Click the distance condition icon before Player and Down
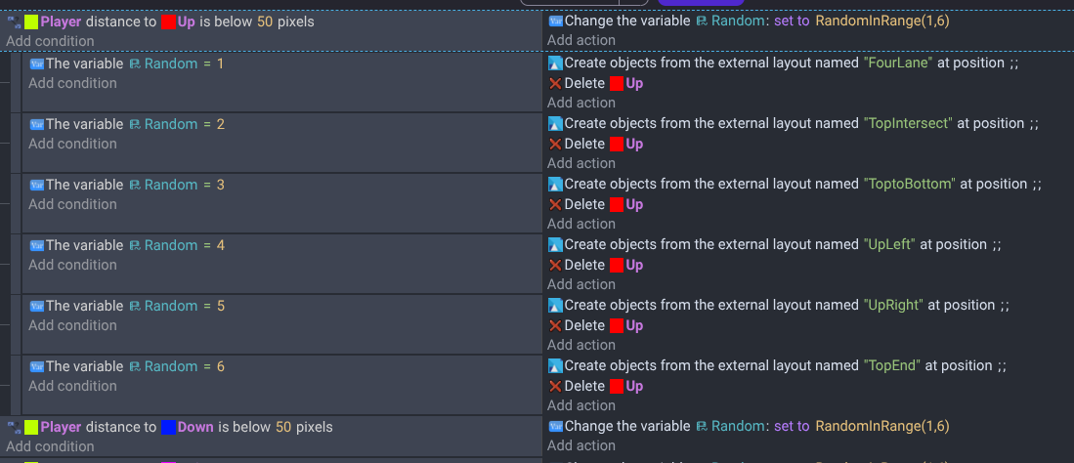The height and width of the screenshot is (463, 1074). (x=14, y=427)
